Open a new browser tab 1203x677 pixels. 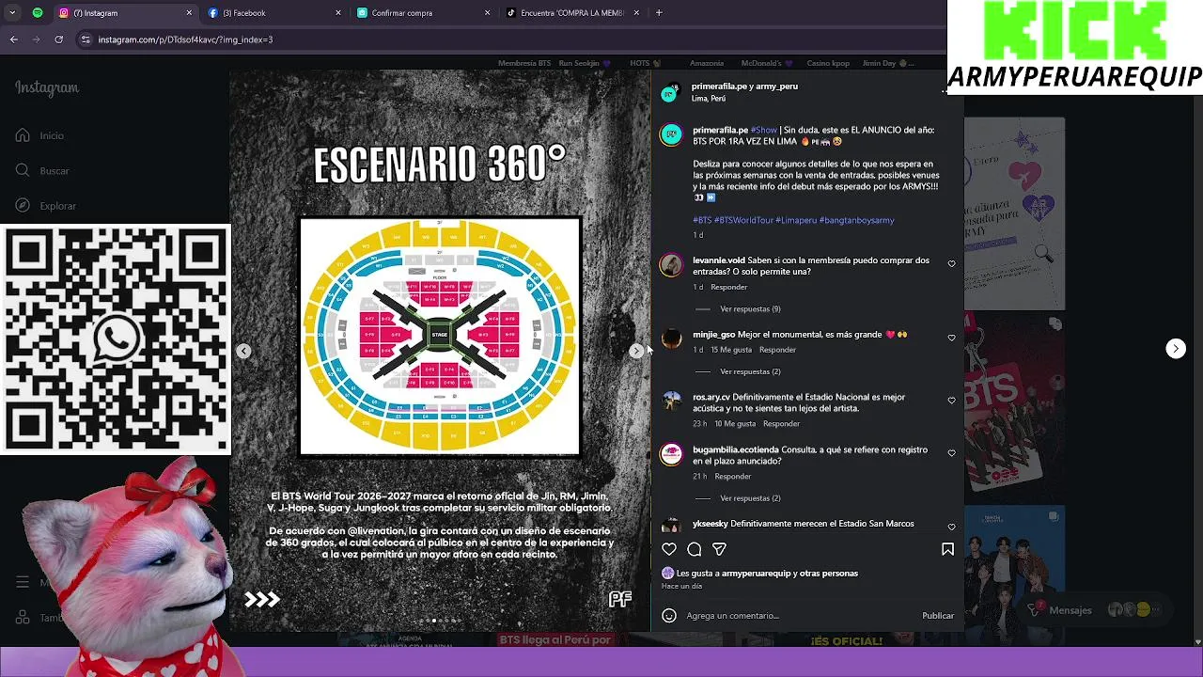659,13
